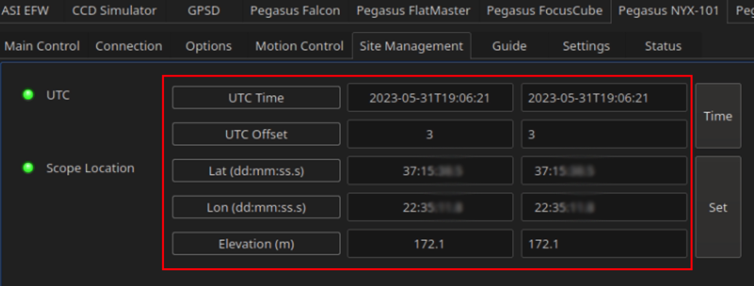Click the editable UTC Offset input field
Image resolution: width=754 pixels, height=286 pixels.
[x=604, y=134]
